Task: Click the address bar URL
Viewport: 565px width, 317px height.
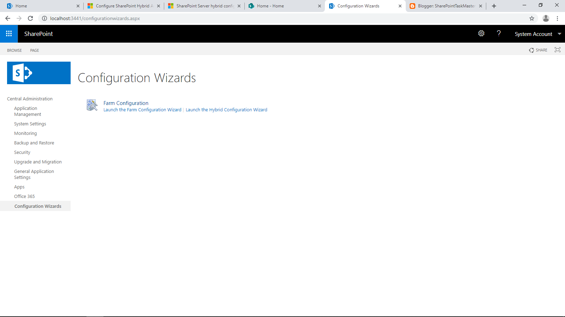Action: [x=95, y=18]
